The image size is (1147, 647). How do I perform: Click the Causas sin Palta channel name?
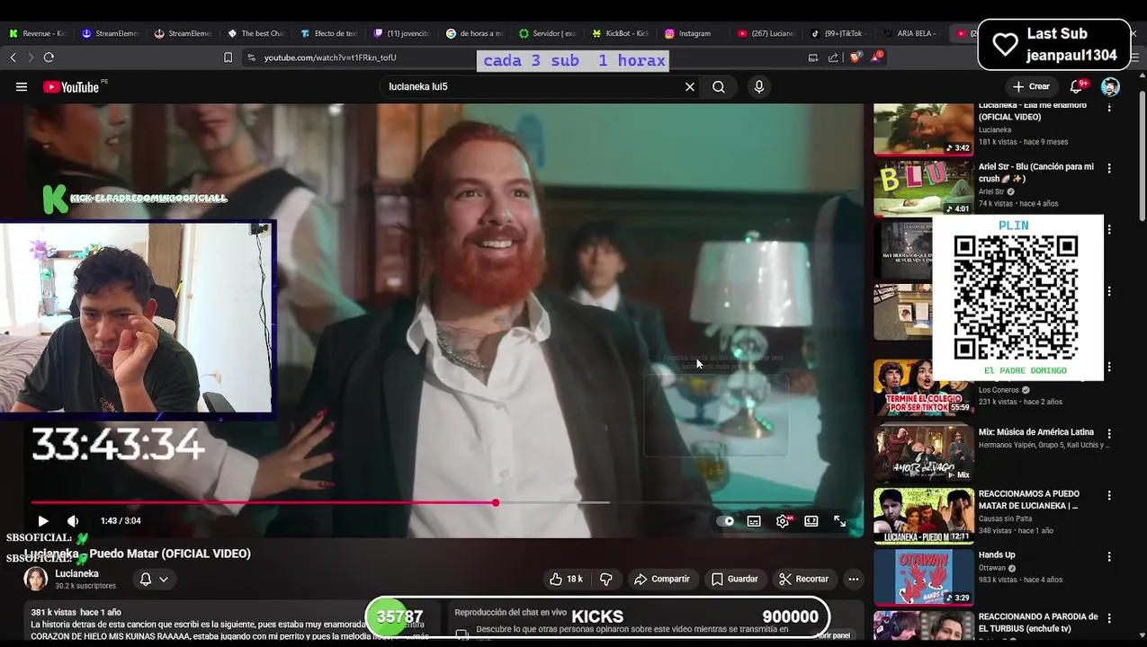[x=1005, y=518]
